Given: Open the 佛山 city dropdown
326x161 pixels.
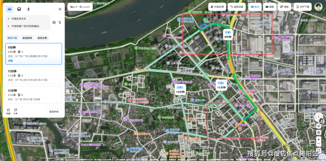Looking at the screenshot, I should click(74, 7).
